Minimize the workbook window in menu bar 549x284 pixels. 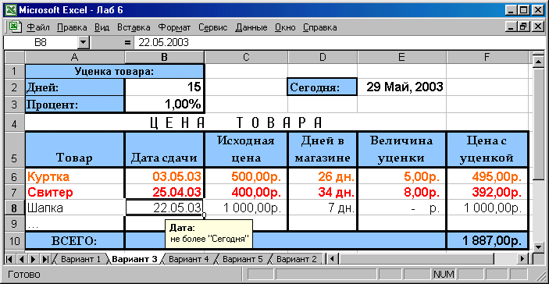click(512, 27)
